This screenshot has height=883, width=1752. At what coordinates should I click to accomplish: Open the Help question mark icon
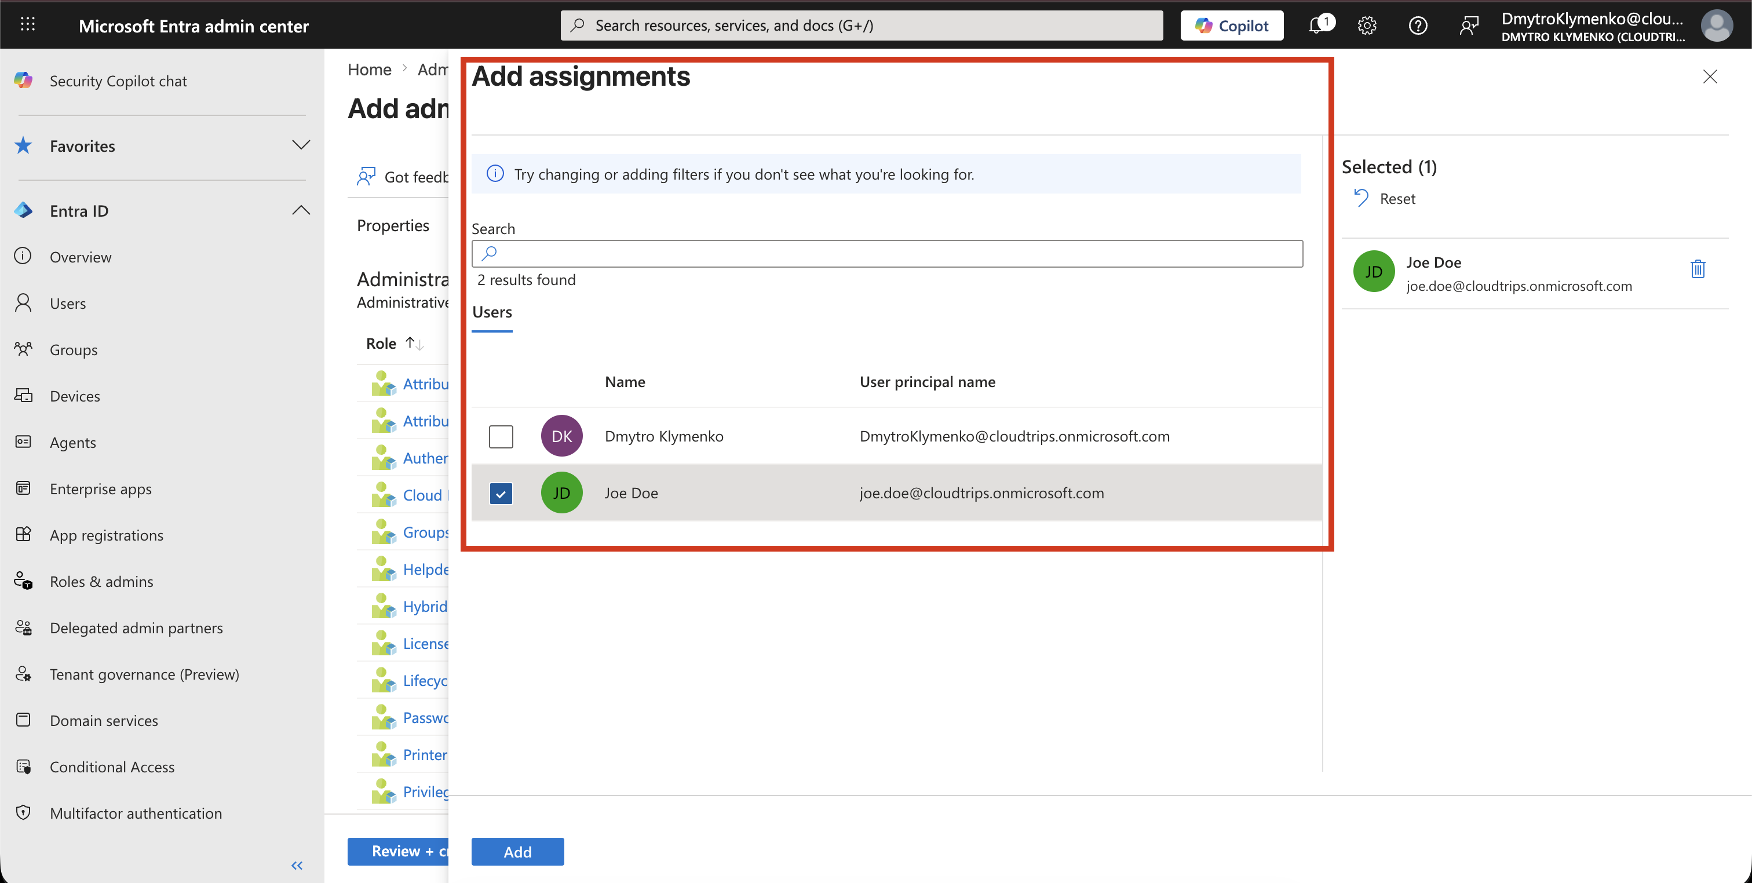pos(1418,26)
